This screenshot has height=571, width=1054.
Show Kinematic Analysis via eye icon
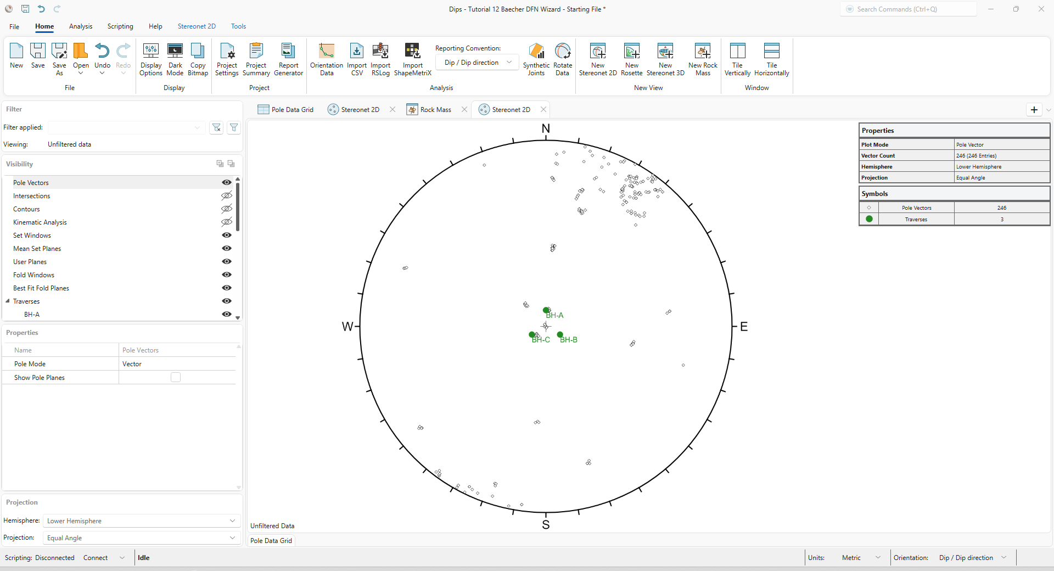pyautogui.click(x=226, y=222)
